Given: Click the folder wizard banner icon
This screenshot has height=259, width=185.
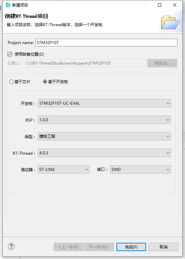Looking at the screenshot, I should click(x=170, y=22).
